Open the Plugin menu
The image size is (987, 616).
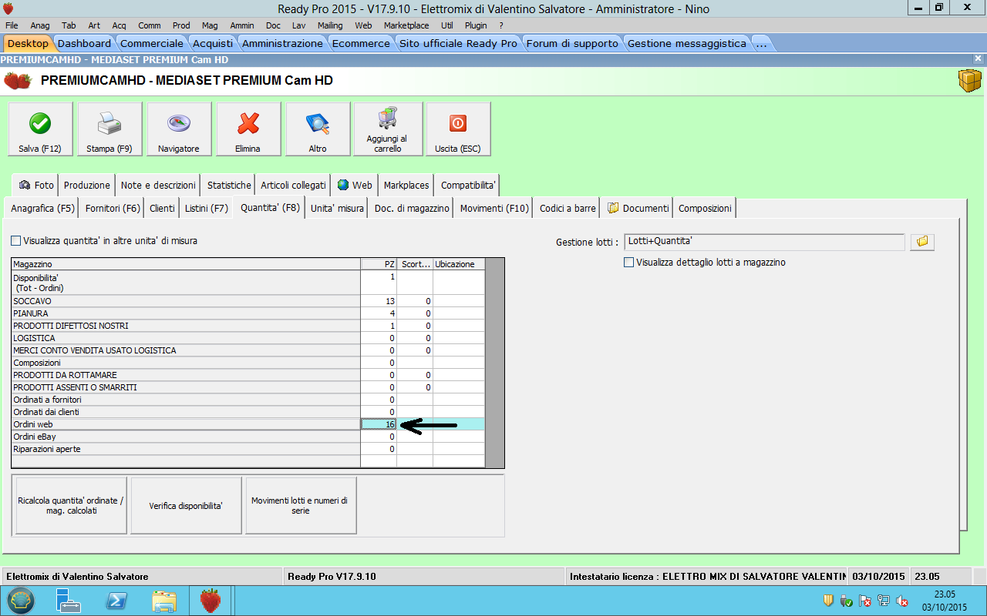476,25
